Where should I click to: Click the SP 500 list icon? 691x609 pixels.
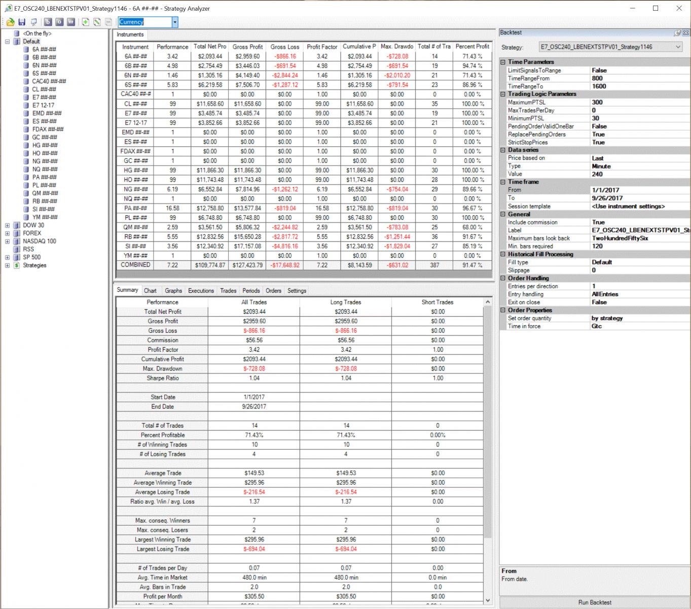17,257
